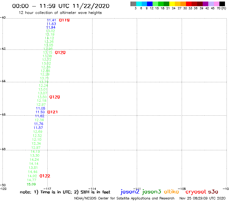Click the blue value '11.62'
Screen dimensions: 229x201
[x=40, y=116]
